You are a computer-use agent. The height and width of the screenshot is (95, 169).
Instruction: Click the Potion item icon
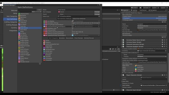coord(19,47)
